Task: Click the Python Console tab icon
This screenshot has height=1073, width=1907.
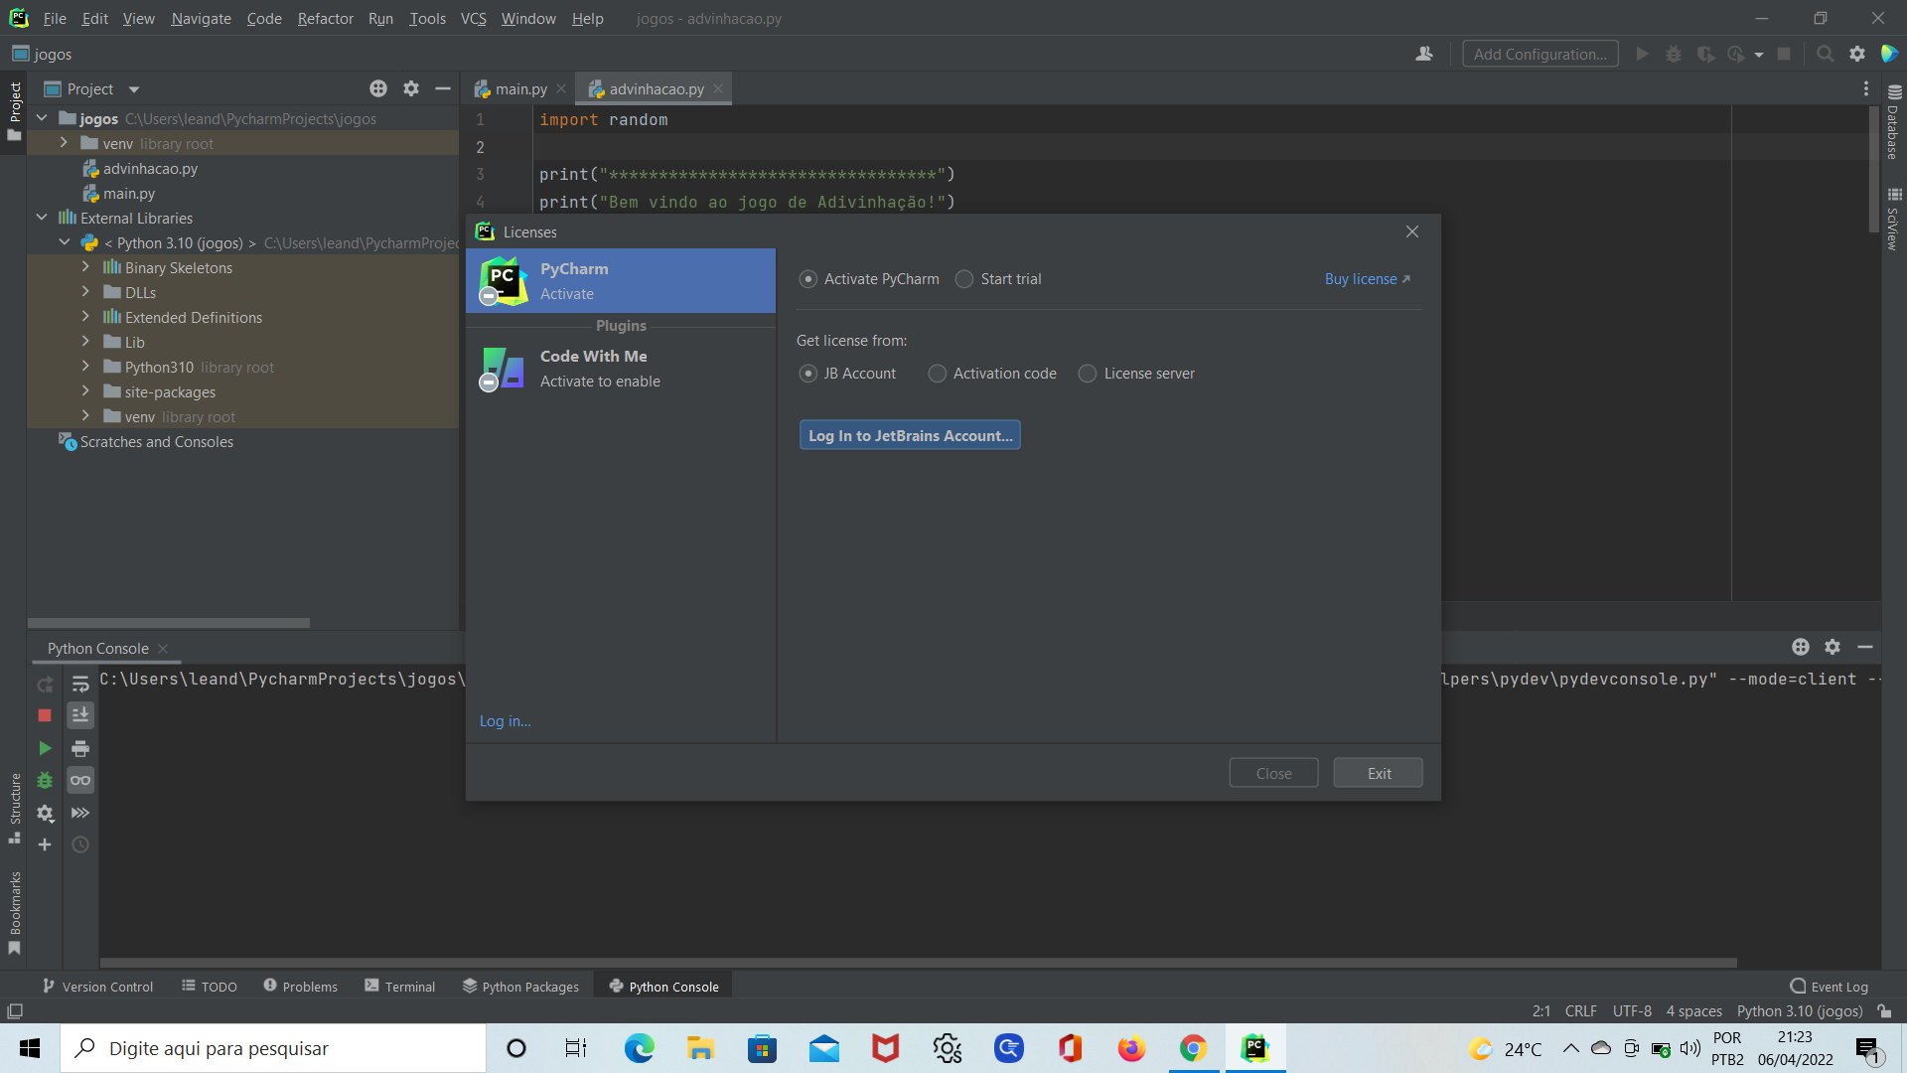Action: (x=614, y=986)
